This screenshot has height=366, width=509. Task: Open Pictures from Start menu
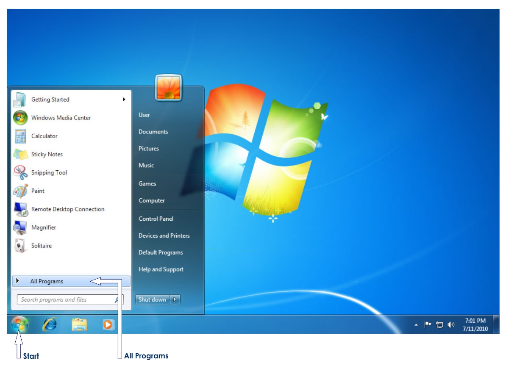coord(149,149)
